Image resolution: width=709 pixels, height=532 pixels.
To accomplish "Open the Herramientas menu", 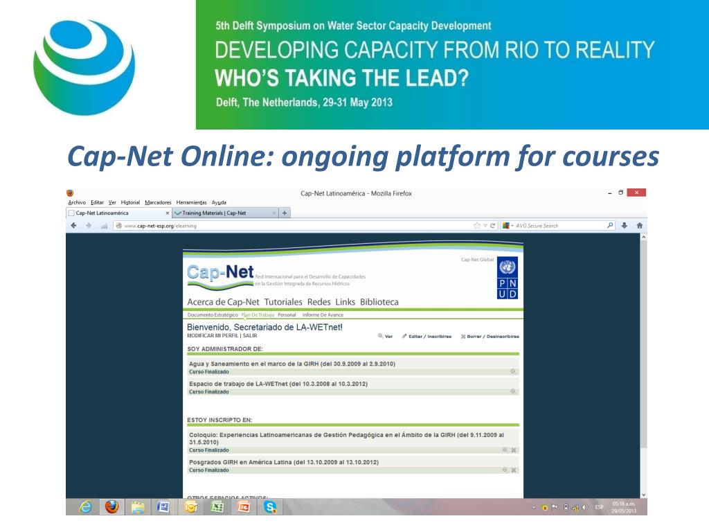I will click(191, 202).
